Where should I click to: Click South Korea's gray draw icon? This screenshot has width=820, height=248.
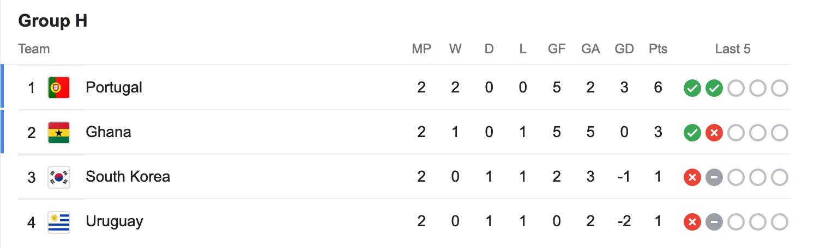pos(714,177)
